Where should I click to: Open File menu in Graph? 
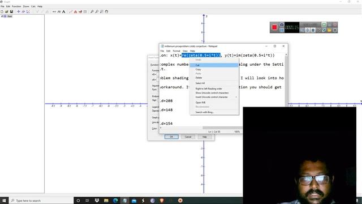tap(2, 6)
